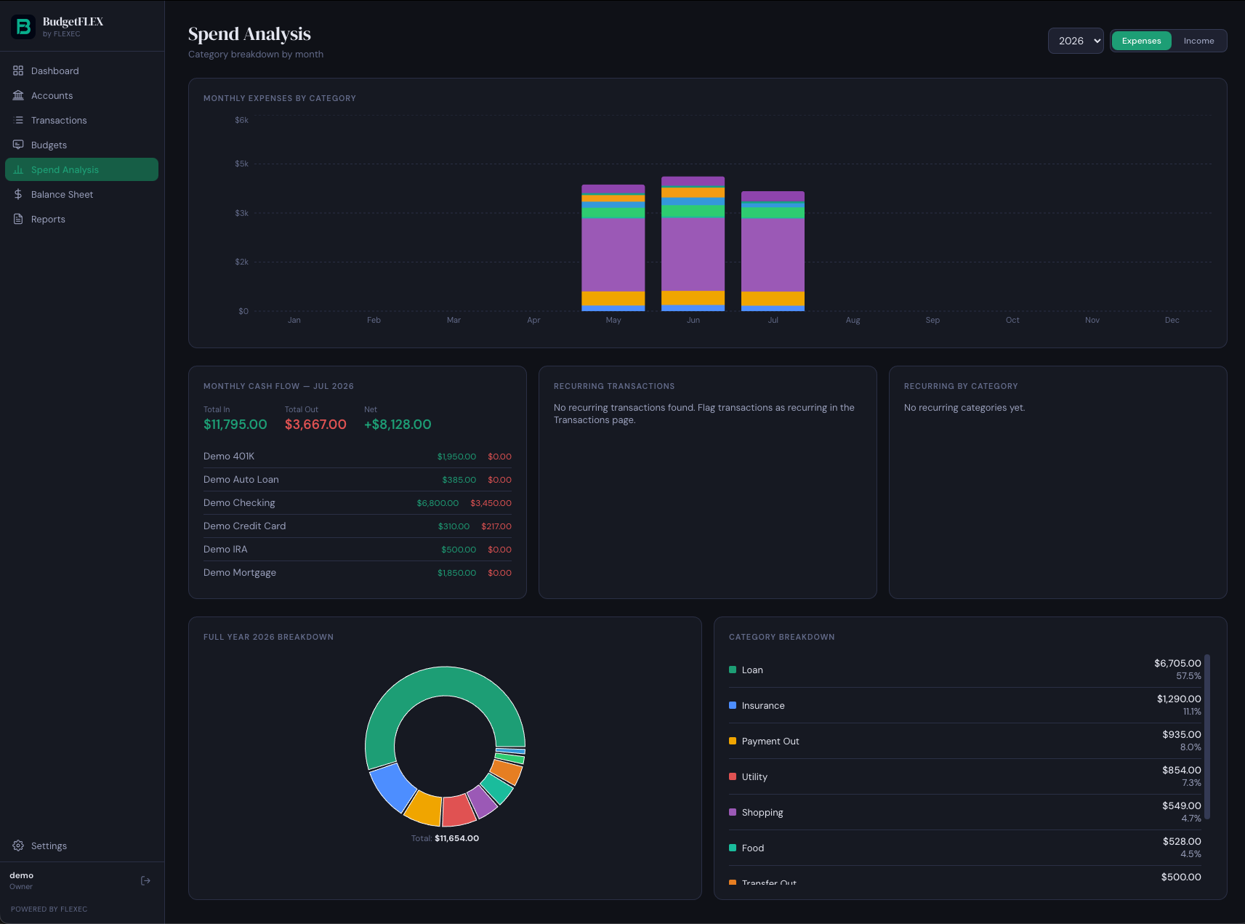Click the $935.00 Payment Out amount
The width and height of the screenshot is (1245, 924).
coord(1182,734)
